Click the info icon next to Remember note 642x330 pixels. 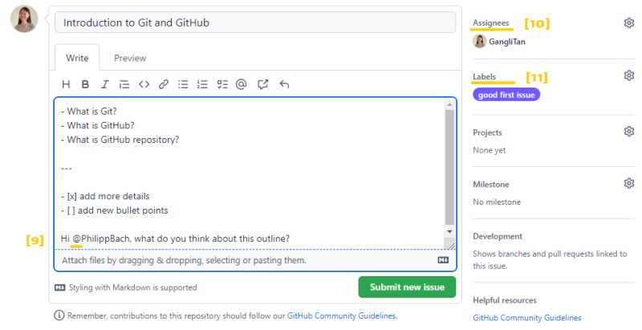pos(59,316)
